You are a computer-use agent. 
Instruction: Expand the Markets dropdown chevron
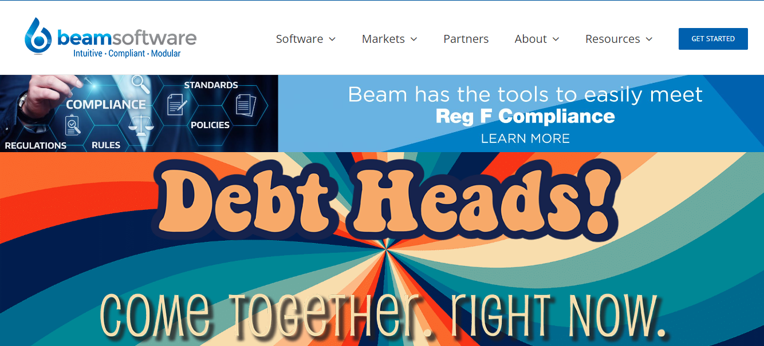(x=413, y=39)
